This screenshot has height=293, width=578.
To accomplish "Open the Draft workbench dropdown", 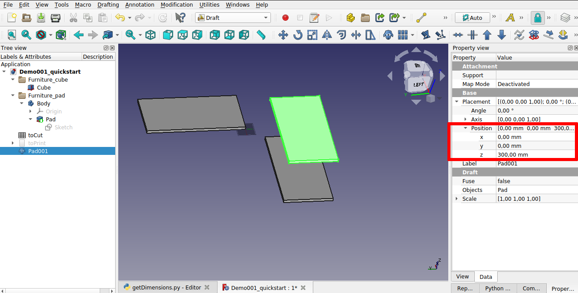I will coord(233,18).
